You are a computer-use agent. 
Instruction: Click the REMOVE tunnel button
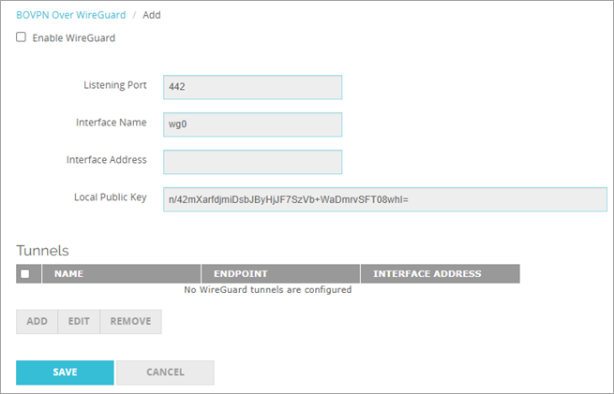[130, 321]
